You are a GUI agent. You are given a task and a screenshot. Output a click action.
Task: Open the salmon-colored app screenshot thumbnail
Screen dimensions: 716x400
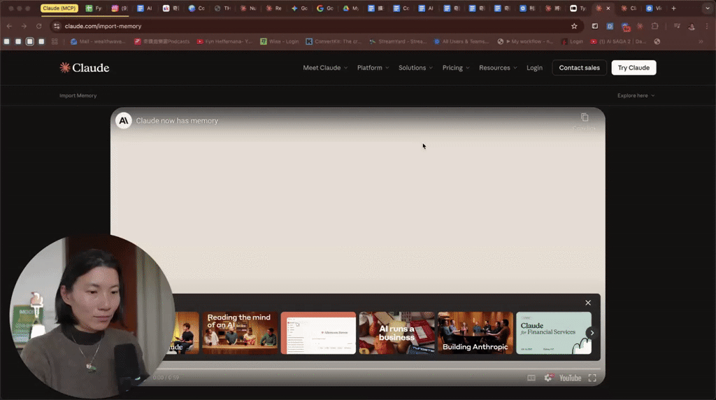click(x=318, y=333)
